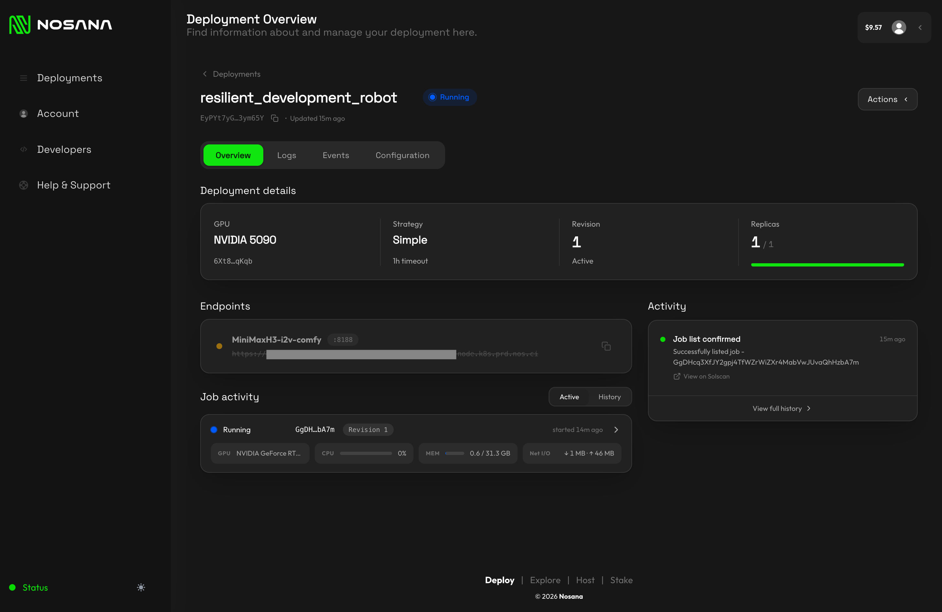The width and height of the screenshot is (942, 612).
Task: Click the Revision 1 badge on the job
Action: [368, 429]
